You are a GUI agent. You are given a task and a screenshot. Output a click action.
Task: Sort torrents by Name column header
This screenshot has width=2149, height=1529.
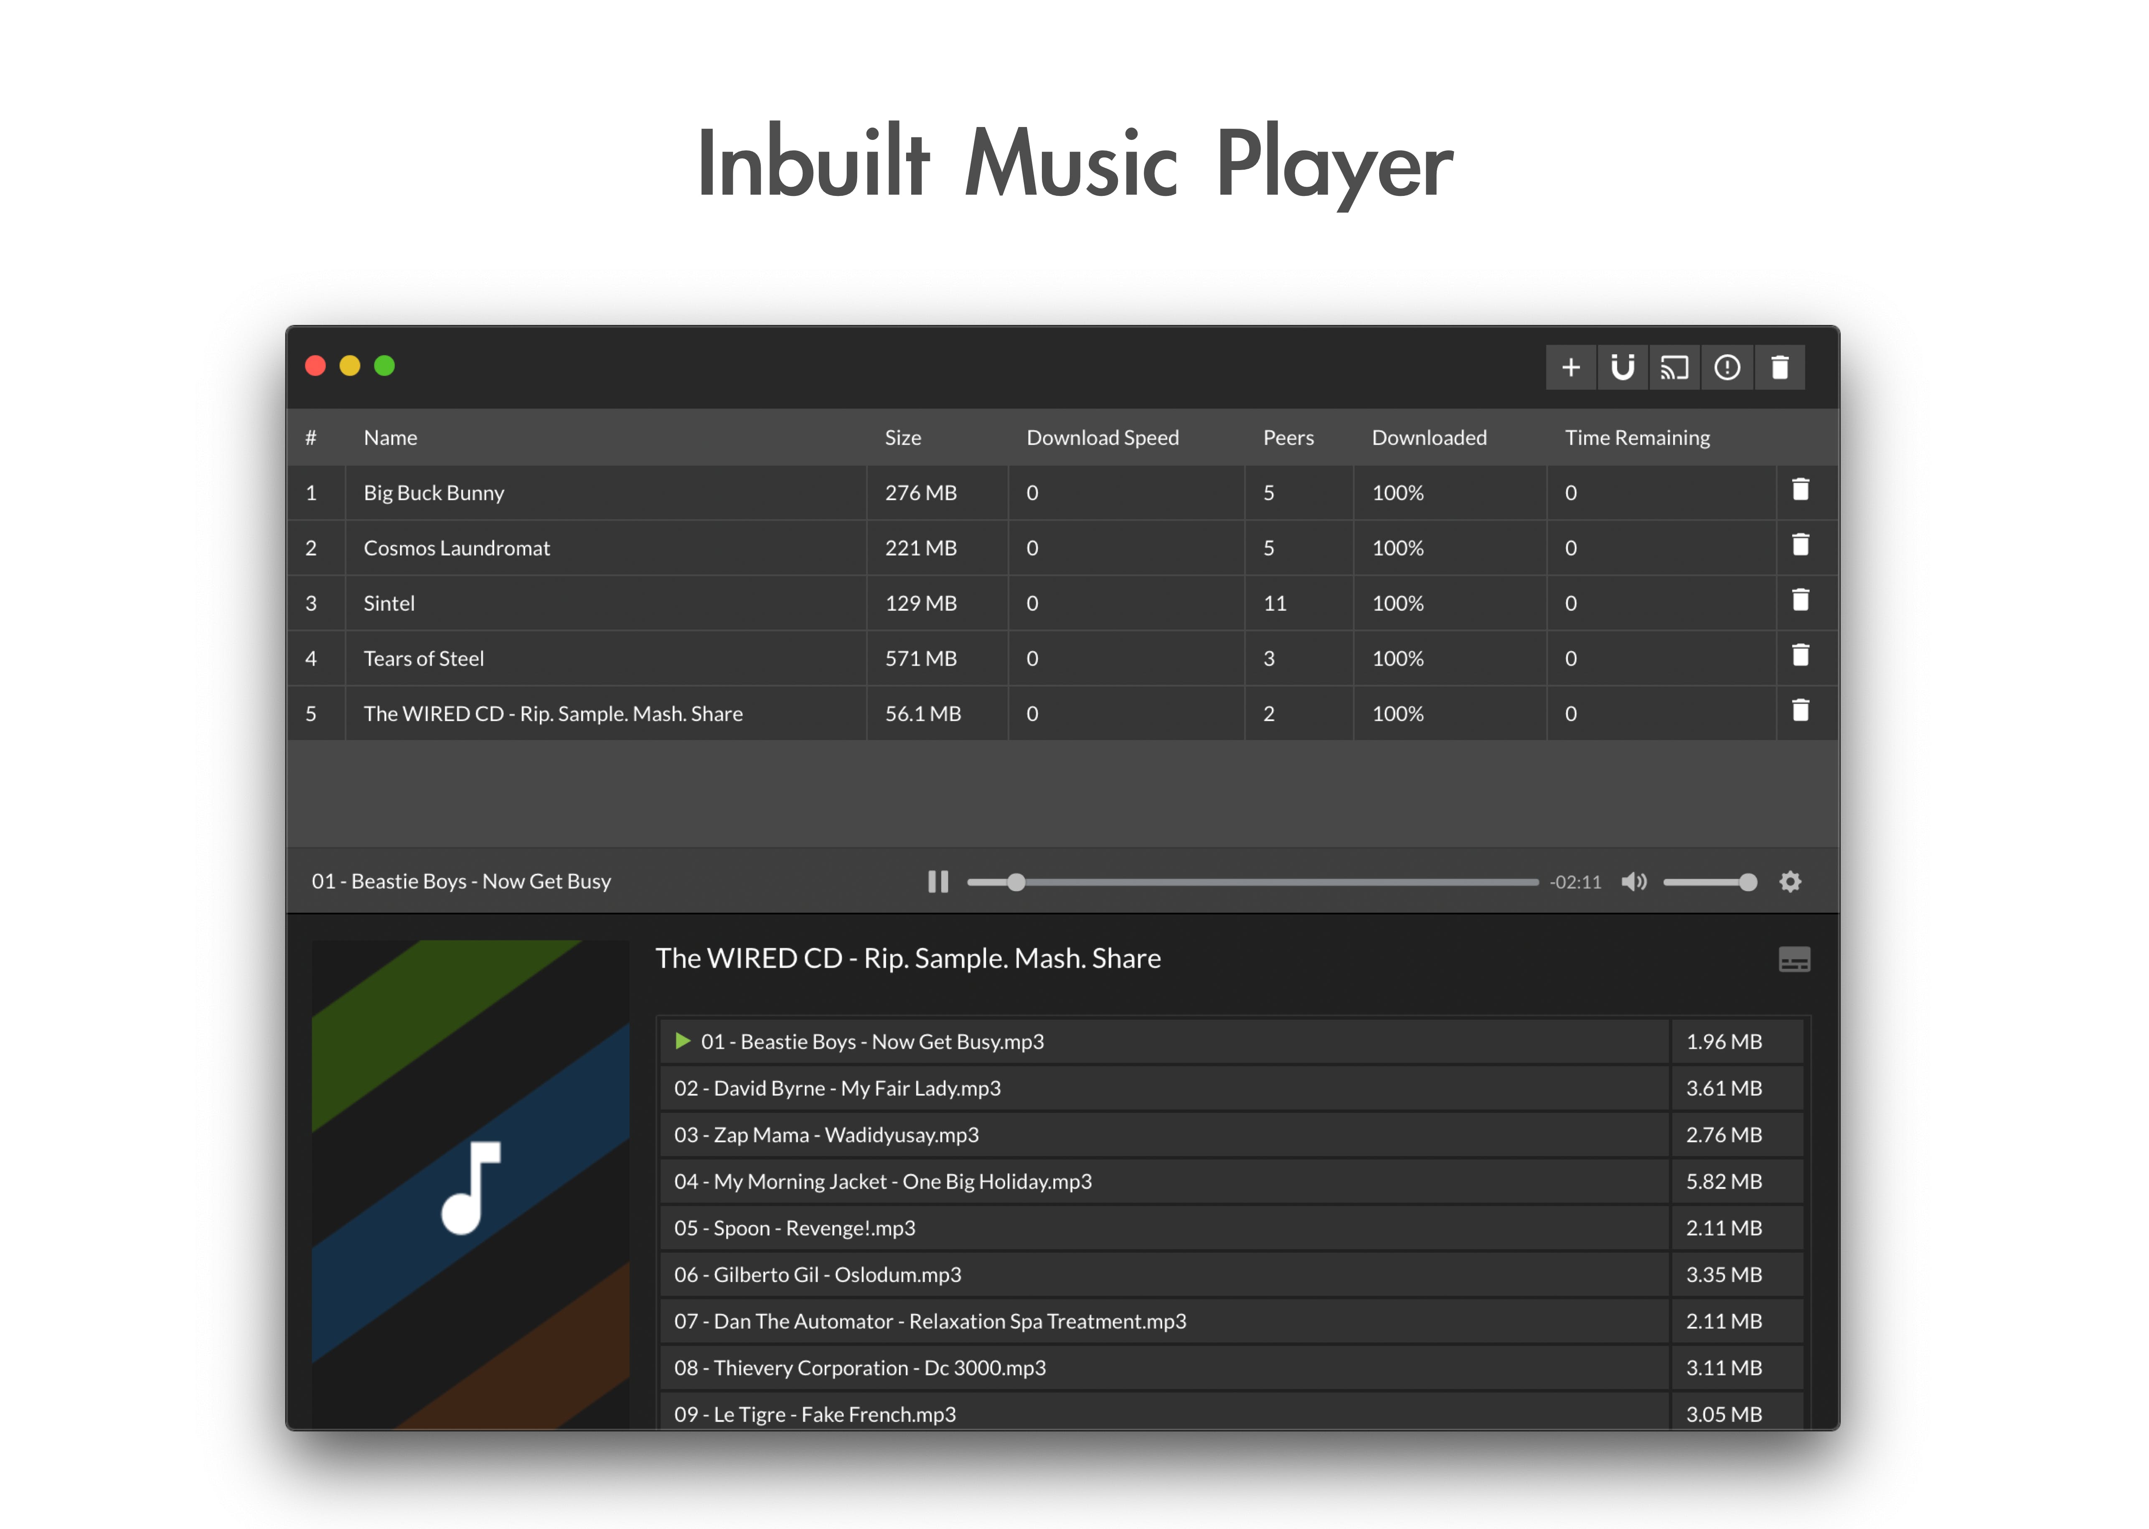click(390, 438)
